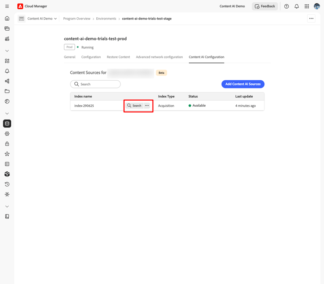This screenshot has height=284, width=324.
Task: Open the app switcher grid icon
Action: [x=307, y=6]
